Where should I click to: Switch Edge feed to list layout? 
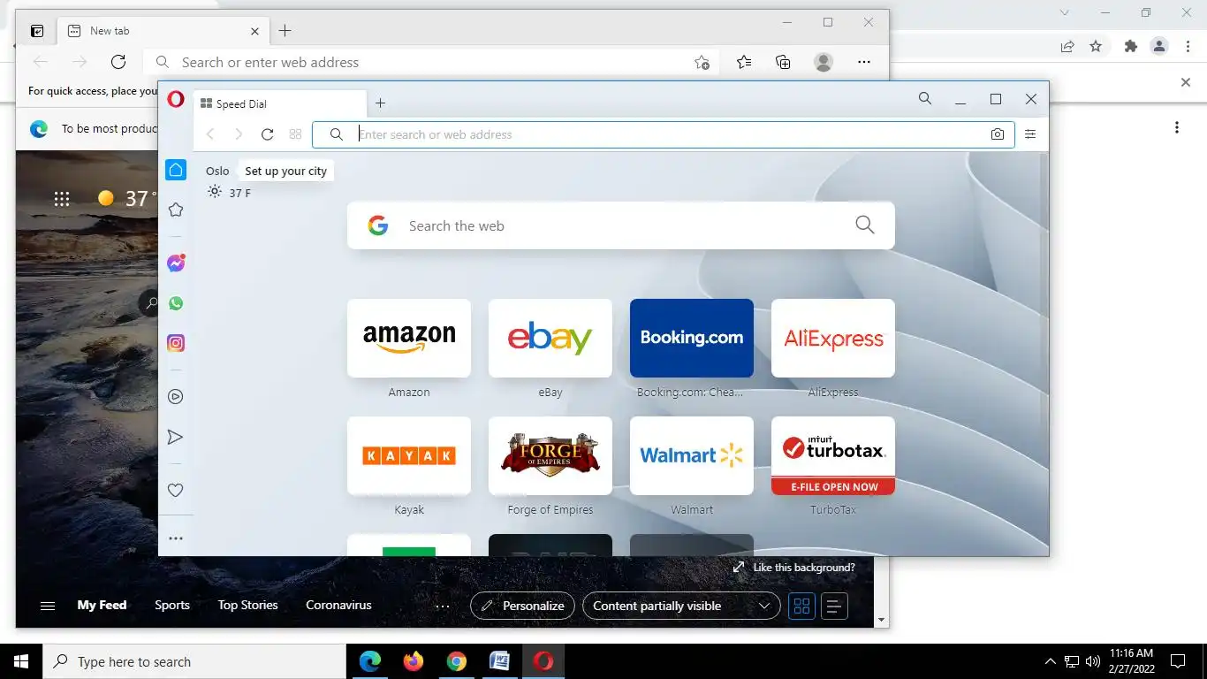pos(834,606)
